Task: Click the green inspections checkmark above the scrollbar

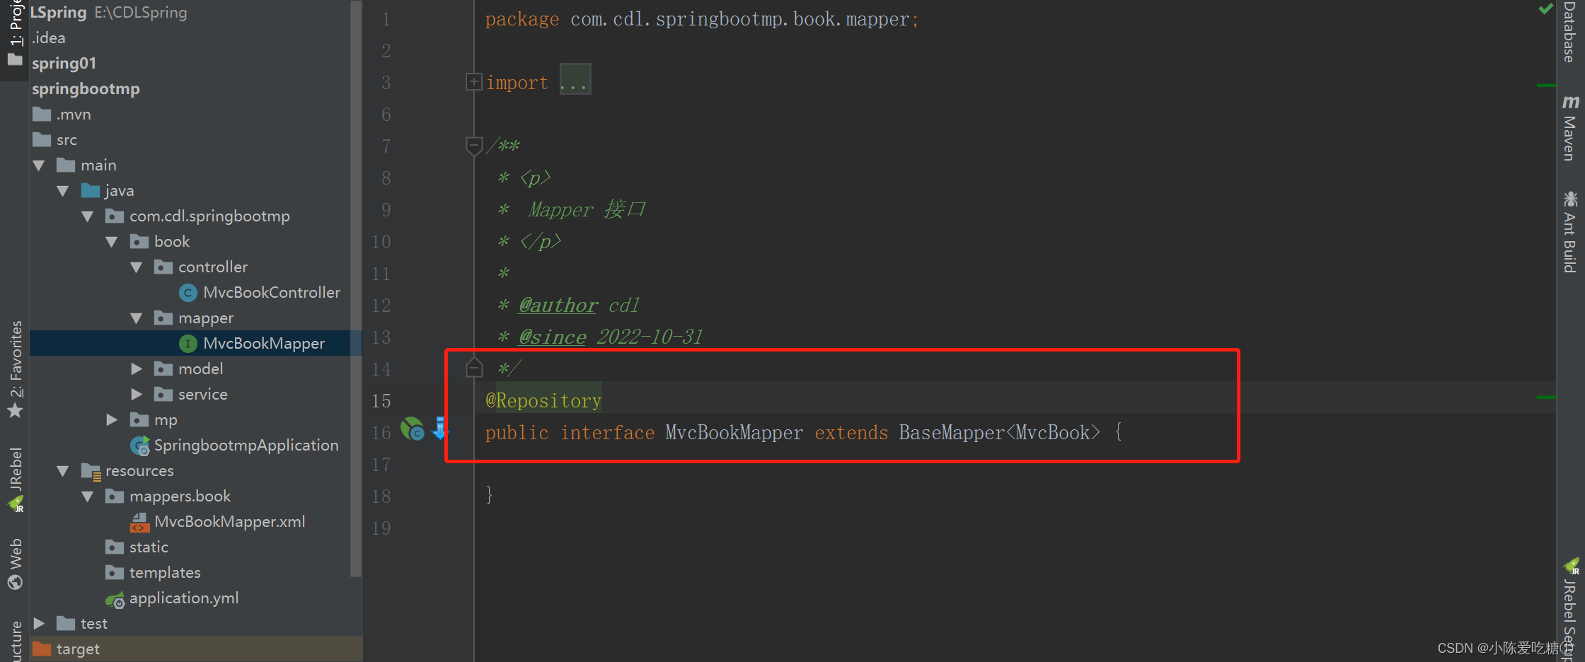Action: [x=1545, y=9]
